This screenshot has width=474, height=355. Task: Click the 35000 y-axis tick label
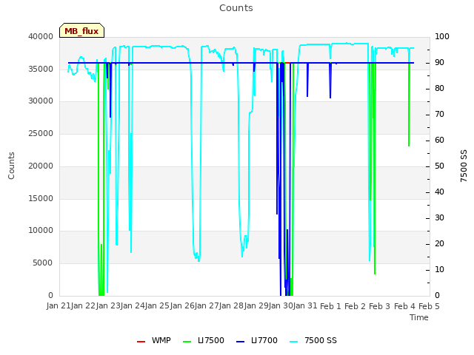tap(41, 69)
